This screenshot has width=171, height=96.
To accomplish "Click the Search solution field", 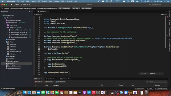I will (x=156, y=5).
